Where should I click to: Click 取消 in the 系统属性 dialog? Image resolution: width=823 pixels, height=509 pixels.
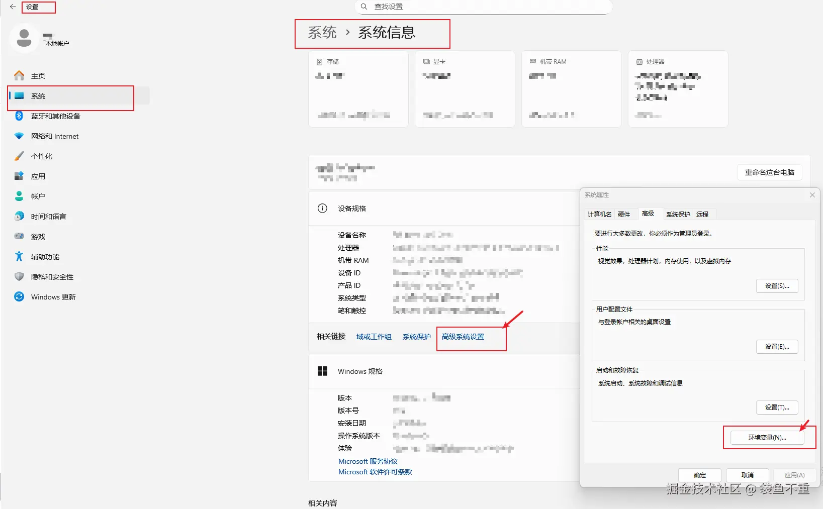[748, 475]
